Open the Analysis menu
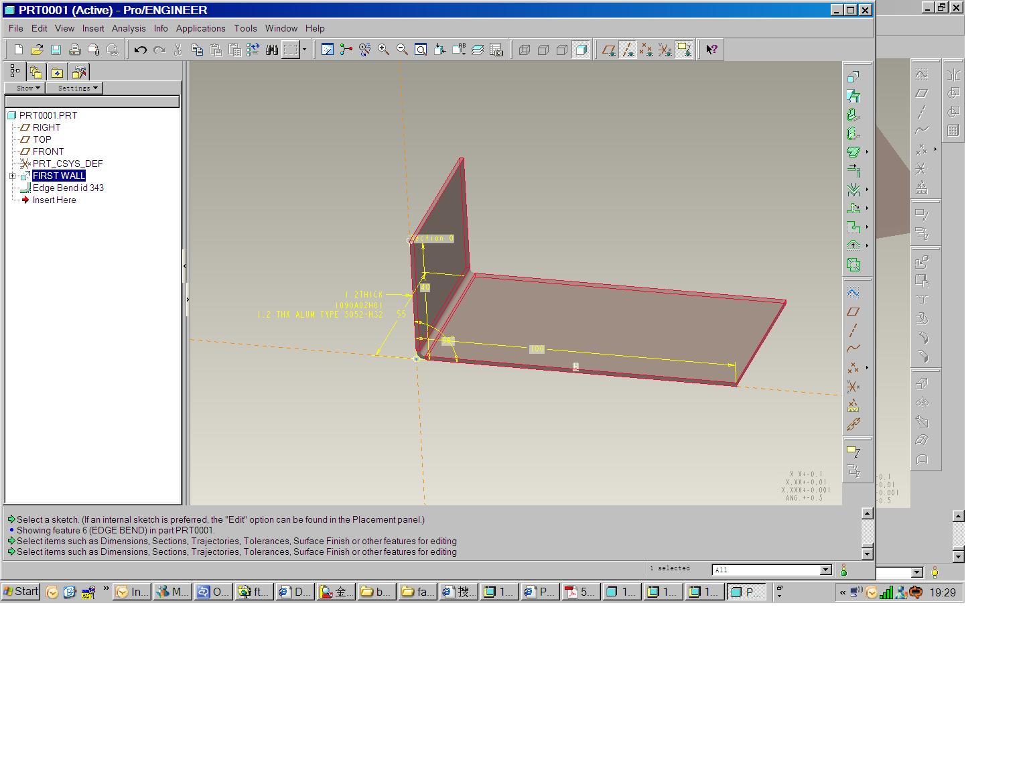This screenshot has width=1029, height=772. pos(129,28)
